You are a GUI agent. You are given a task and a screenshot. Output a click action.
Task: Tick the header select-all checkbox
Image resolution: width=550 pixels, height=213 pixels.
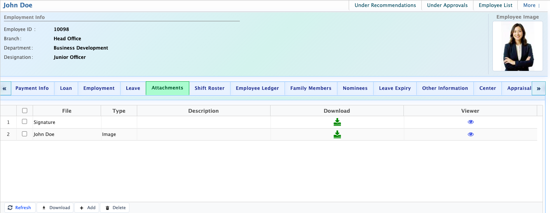click(24, 110)
